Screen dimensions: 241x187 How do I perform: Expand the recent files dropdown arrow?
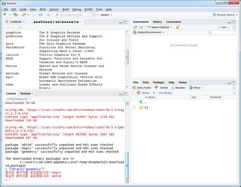point(28,15)
